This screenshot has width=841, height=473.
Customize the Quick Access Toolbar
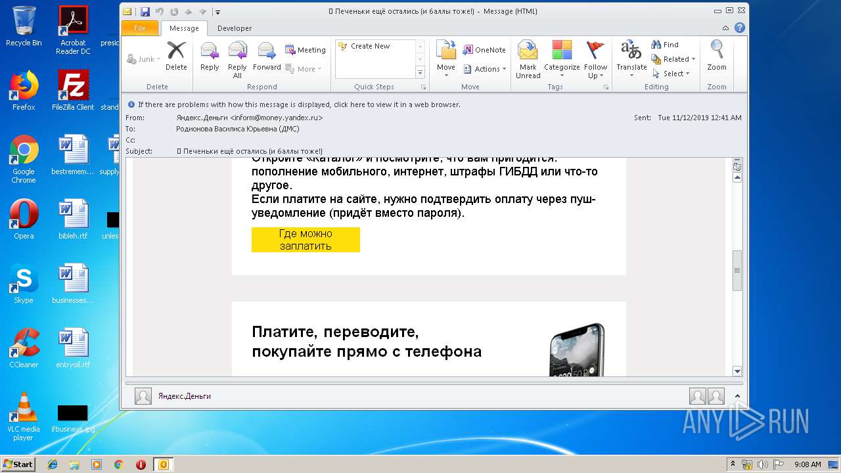pyautogui.click(x=217, y=12)
